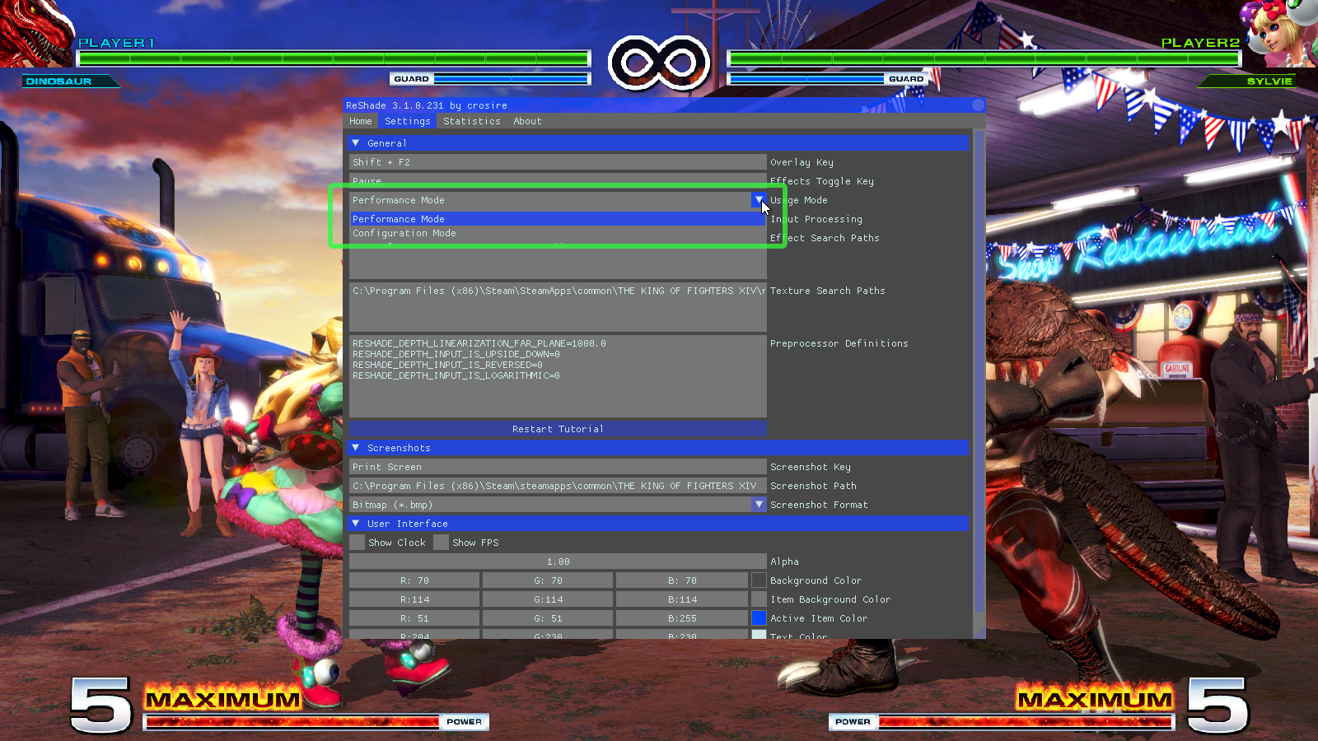Open the Settings tab

click(x=408, y=121)
